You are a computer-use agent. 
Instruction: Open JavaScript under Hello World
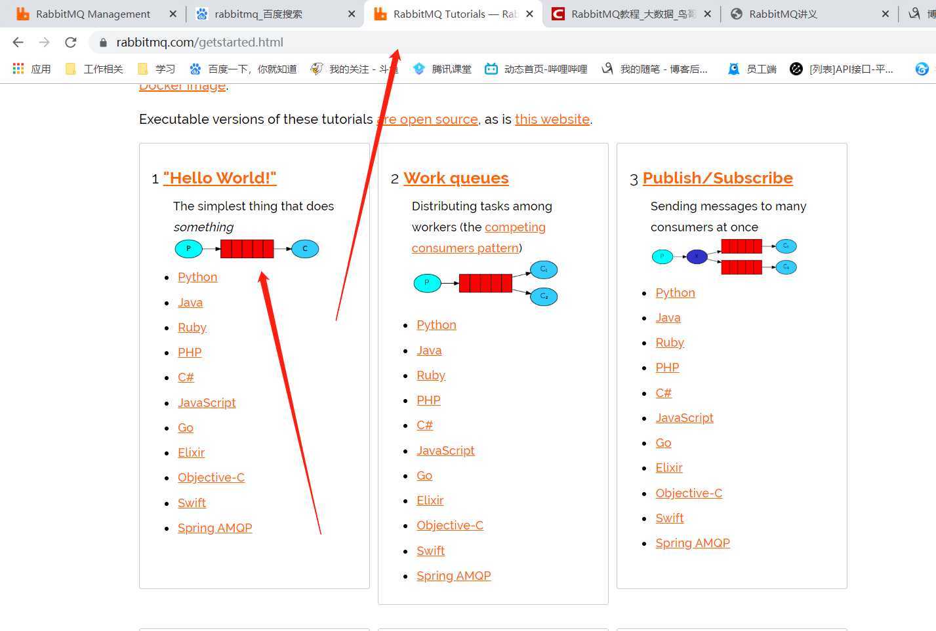tap(207, 403)
